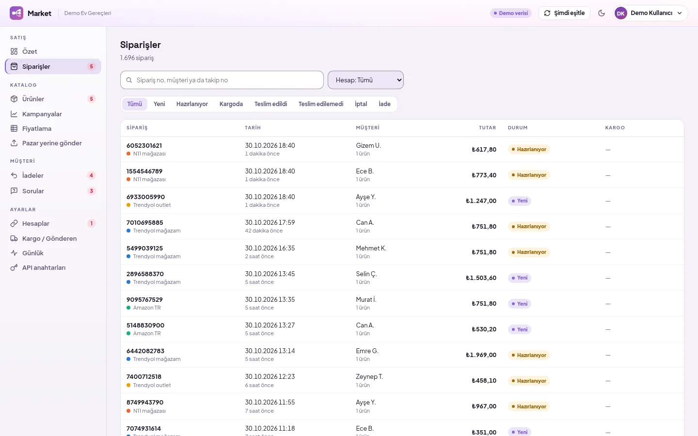Filter by İptal tab

[361, 104]
